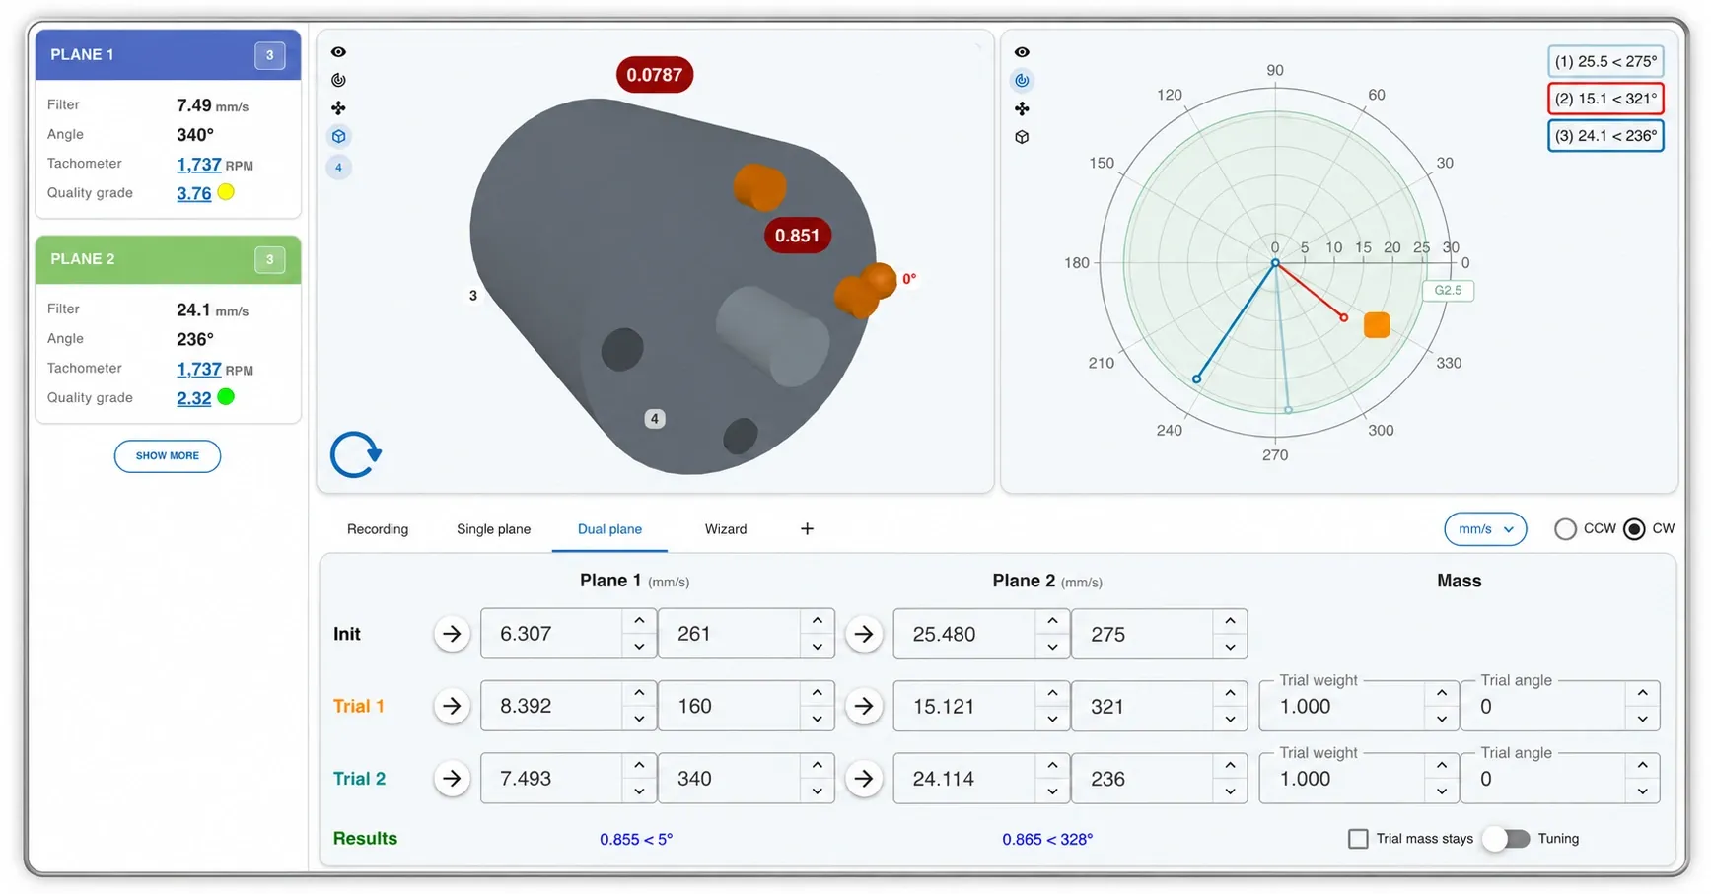Select spiral icon in 3D rotor view

338,80
